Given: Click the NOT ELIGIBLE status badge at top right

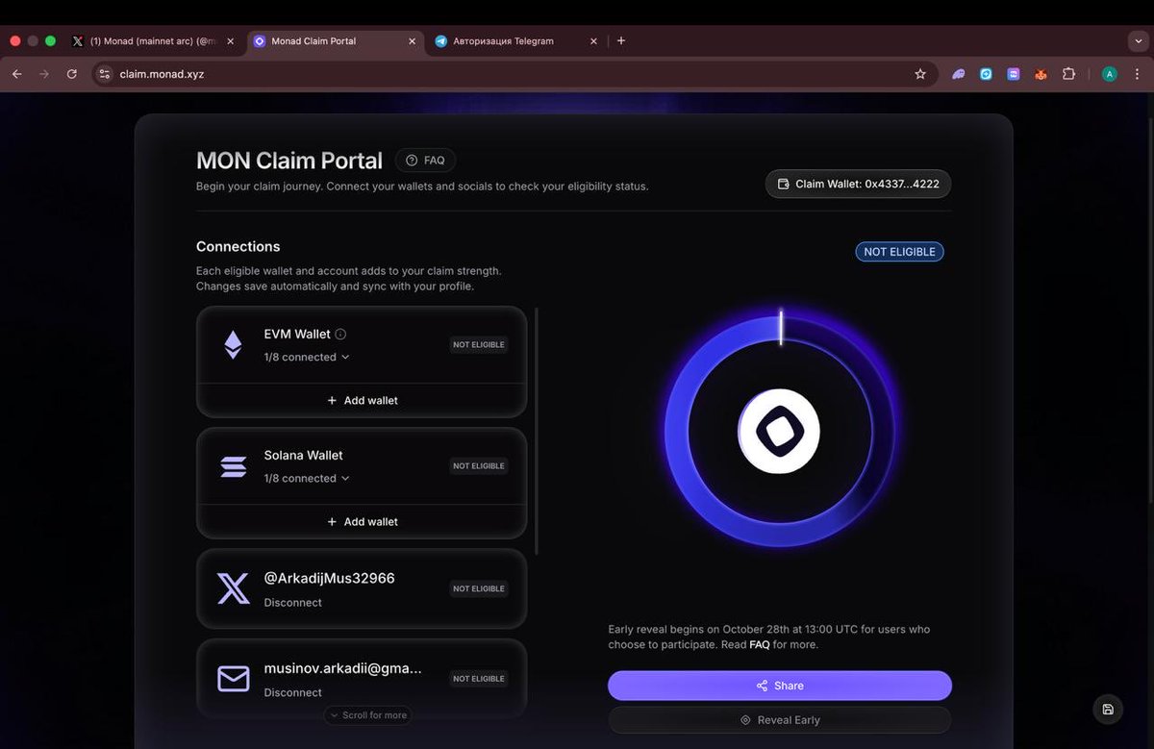Looking at the screenshot, I should 900,252.
